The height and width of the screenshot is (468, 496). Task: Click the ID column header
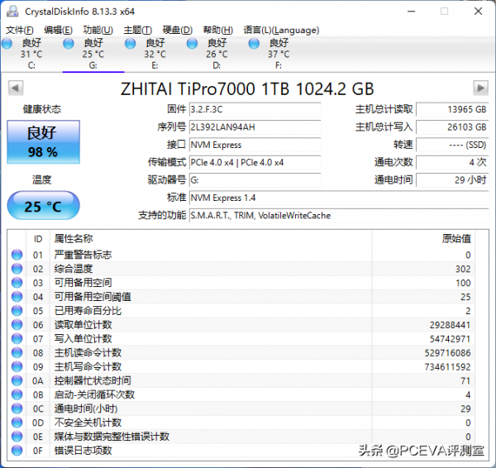point(38,239)
